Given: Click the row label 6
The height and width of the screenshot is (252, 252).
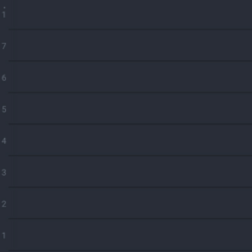Looking at the screenshot, I should click(3, 78).
